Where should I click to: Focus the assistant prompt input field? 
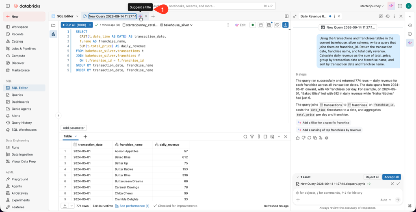tap(348, 193)
